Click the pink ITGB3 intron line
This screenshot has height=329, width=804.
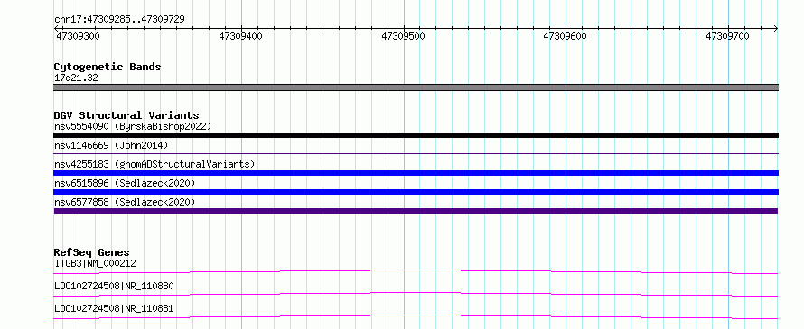(x=416, y=271)
